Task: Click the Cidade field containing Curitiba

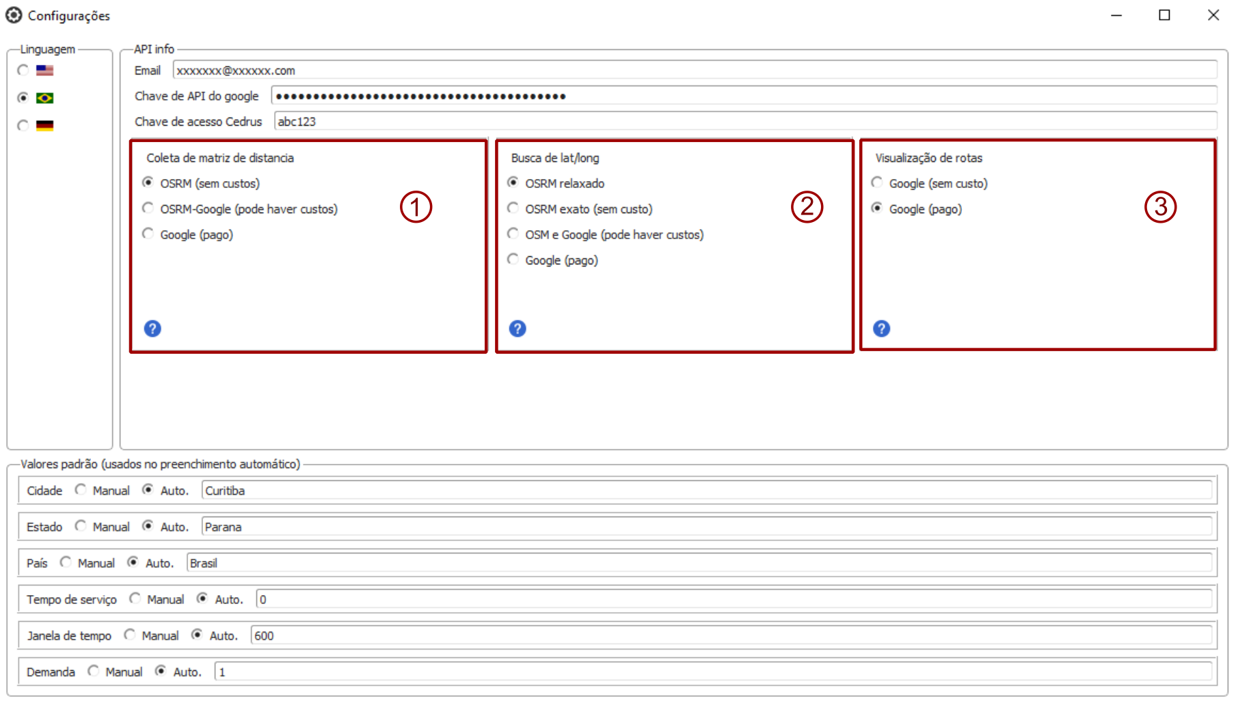Action: click(x=707, y=491)
